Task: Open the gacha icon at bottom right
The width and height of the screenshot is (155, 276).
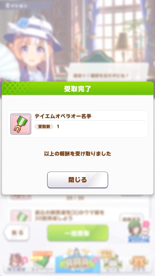Action: [x=139, y=263]
